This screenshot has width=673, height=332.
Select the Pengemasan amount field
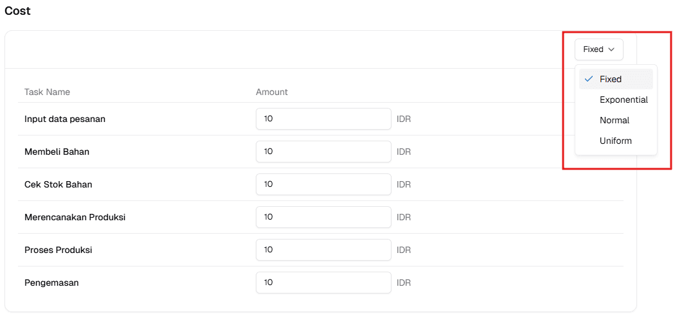pyautogui.click(x=323, y=283)
